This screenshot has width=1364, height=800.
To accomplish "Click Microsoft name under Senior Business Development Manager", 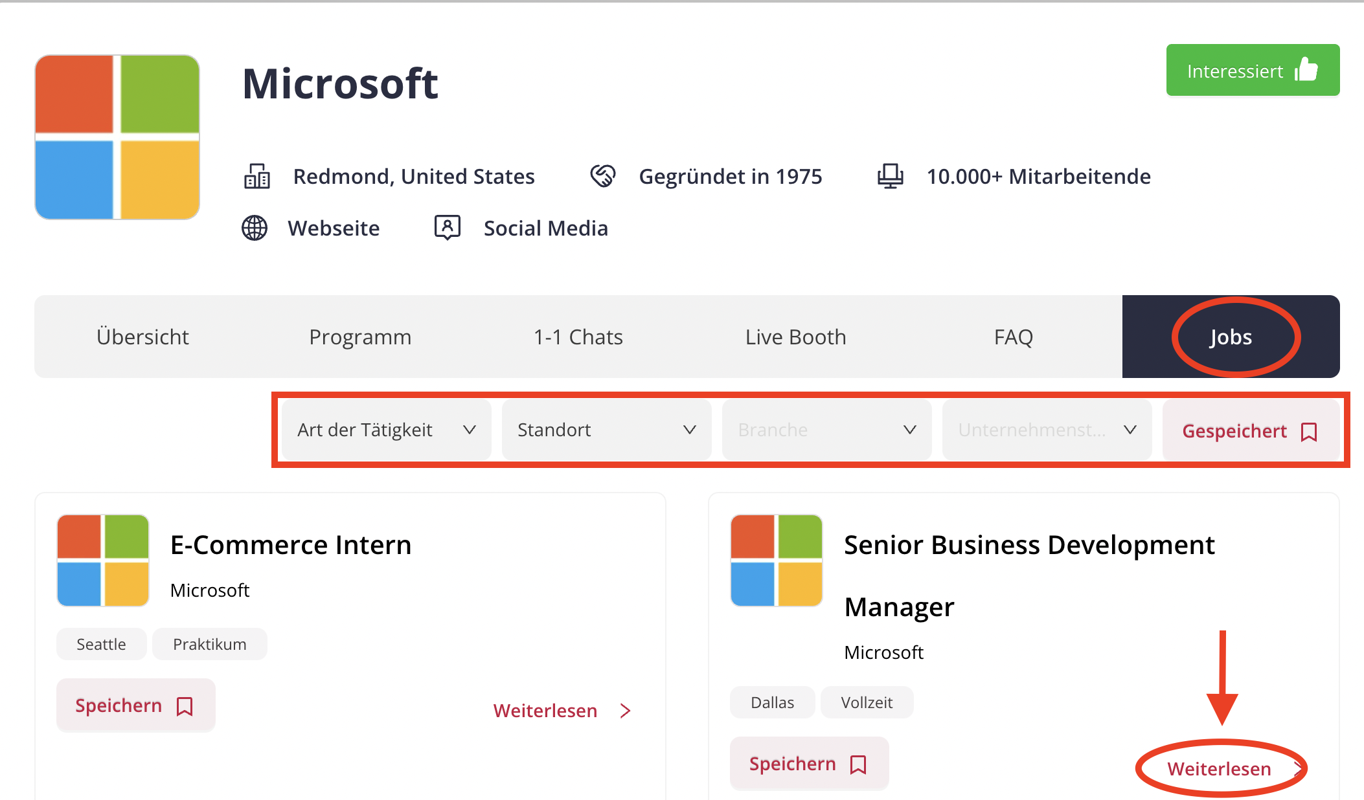I will (x=883, y=652).
